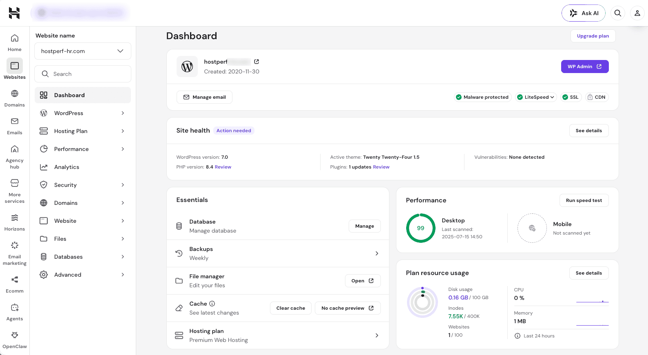This screenshot has width=648, height=355.
Task: Open the Domains globe icon in left rail
Action: tap(15, 93)
